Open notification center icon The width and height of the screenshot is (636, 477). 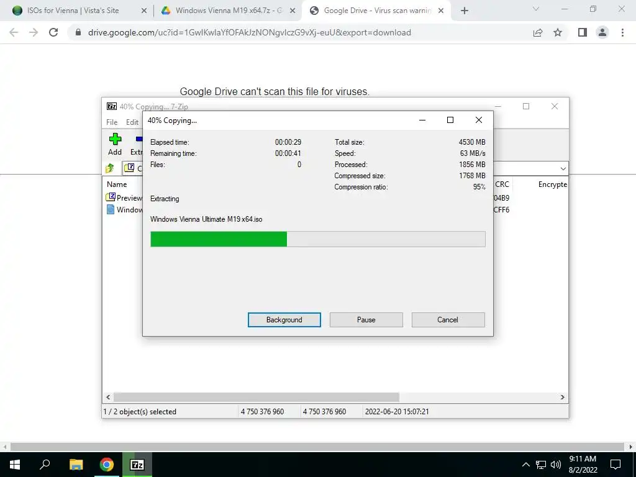click(616, 465)
